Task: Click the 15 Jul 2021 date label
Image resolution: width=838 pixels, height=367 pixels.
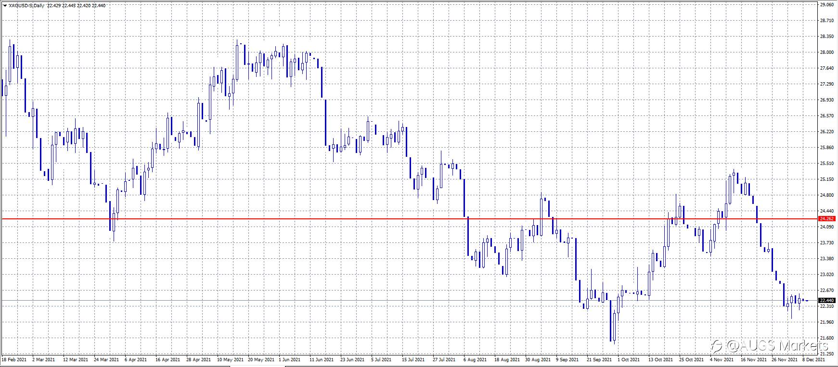Action: 414,359
